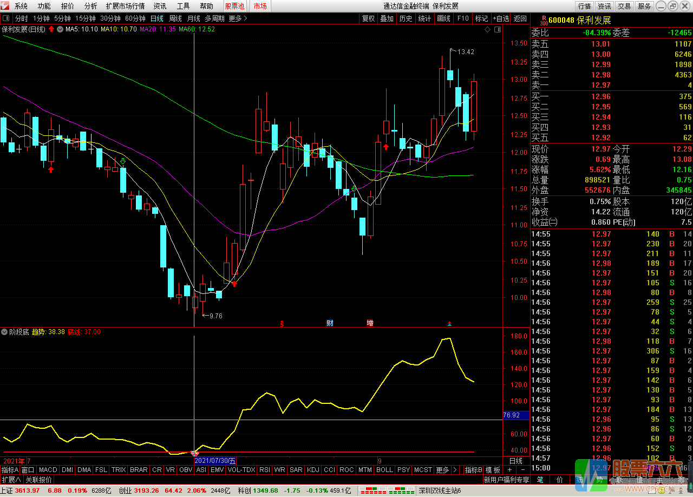This screenshot has height=497, width=693.
Task: Expand the 阶段底 indicator options arrow
Action: point(4,332)
